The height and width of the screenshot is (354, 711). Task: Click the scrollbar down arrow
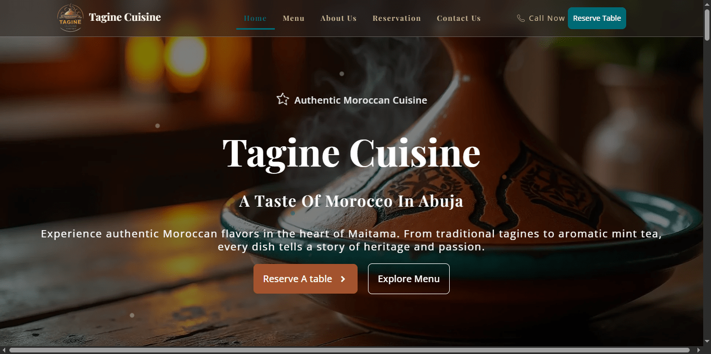(x=707, y=342)
